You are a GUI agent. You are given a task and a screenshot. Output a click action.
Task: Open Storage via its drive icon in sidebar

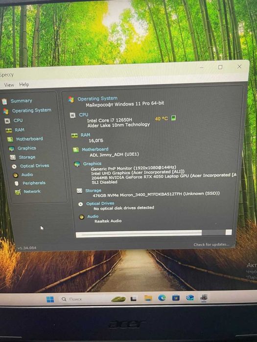(x=13, y=157)
